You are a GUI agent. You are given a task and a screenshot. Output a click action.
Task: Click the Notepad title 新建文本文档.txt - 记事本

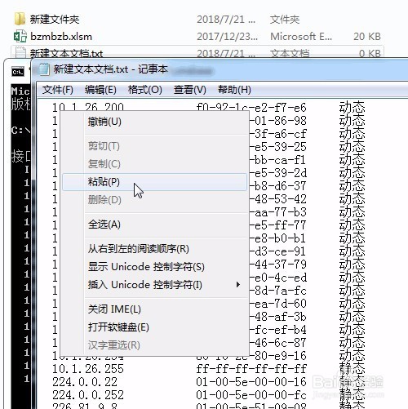point(110,69)
